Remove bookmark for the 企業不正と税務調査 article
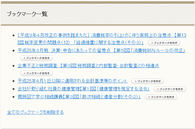 point(36,73)
